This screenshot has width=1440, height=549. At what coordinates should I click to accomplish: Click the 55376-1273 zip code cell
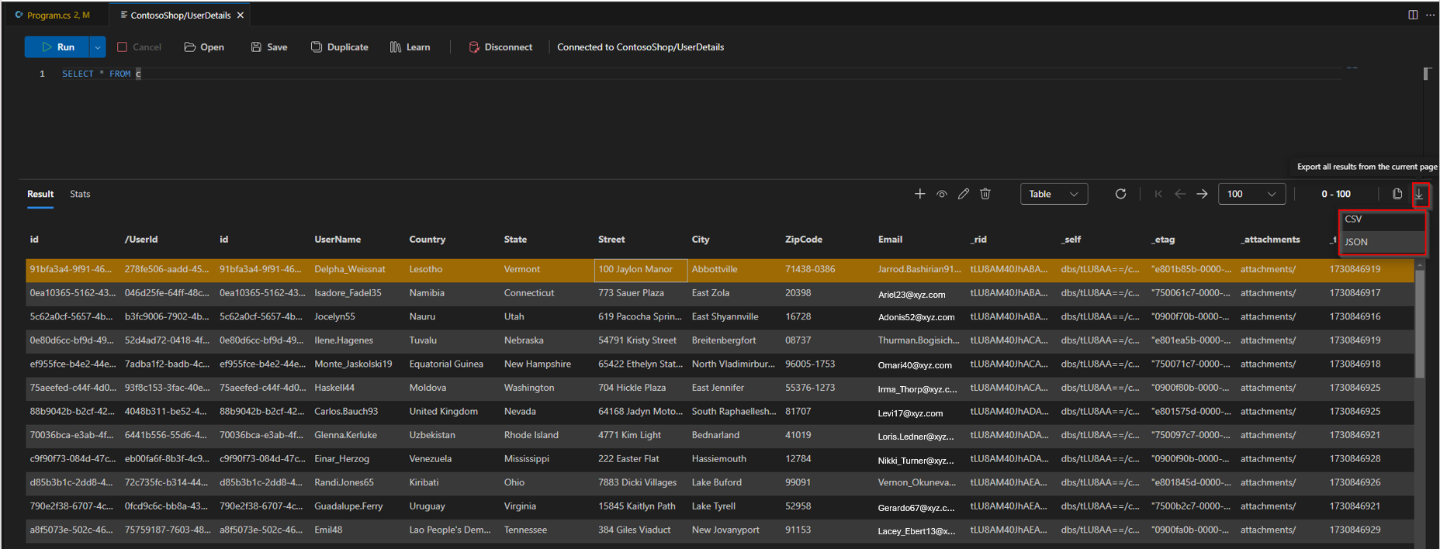pos(810,388)
